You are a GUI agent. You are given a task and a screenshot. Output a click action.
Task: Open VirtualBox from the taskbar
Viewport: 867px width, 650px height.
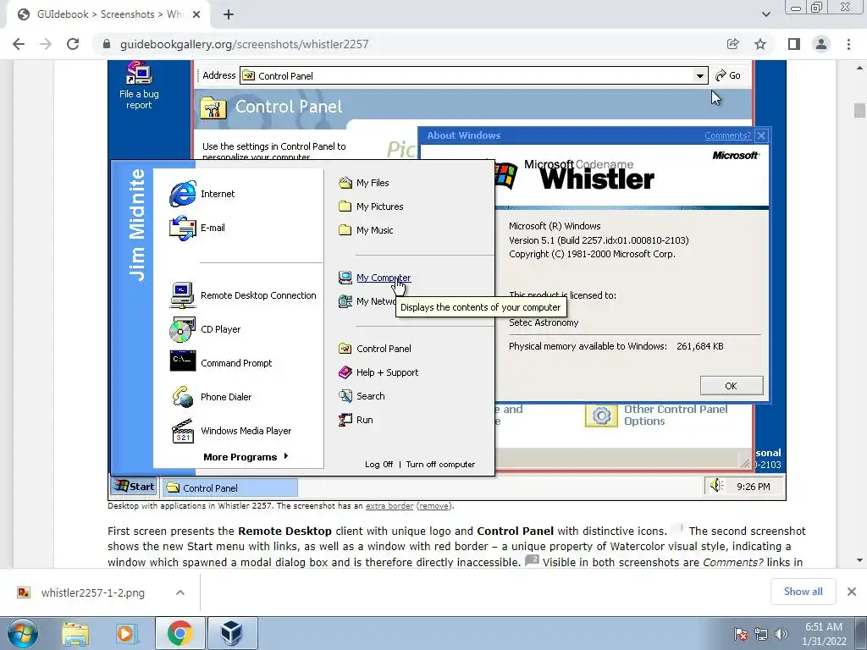click(x=232, y=634)
